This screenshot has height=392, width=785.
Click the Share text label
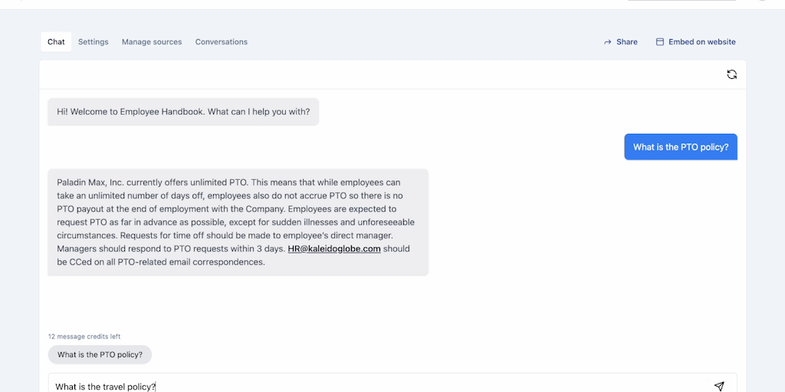point(626,42)
